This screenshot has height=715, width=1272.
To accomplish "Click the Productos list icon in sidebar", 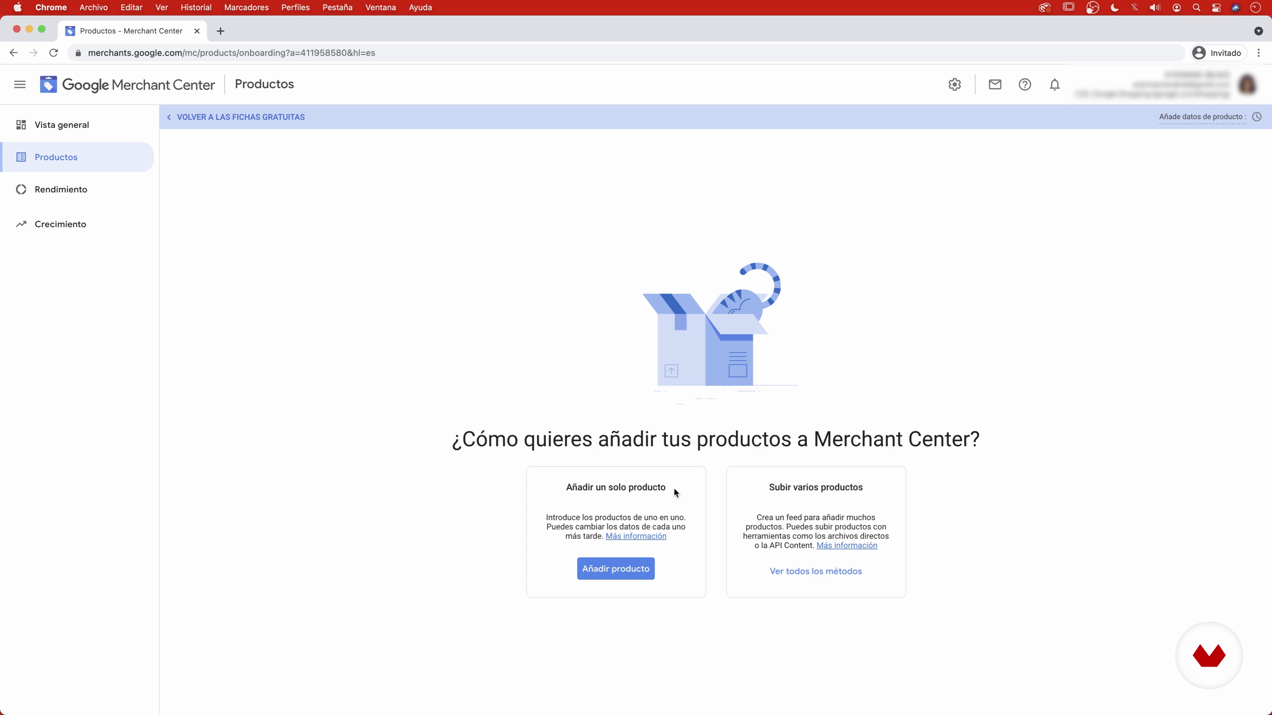I will pos(21,157).
